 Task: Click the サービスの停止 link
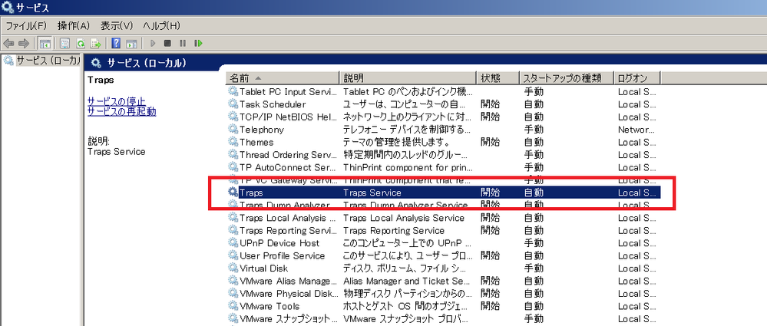[x=116, y=100]
